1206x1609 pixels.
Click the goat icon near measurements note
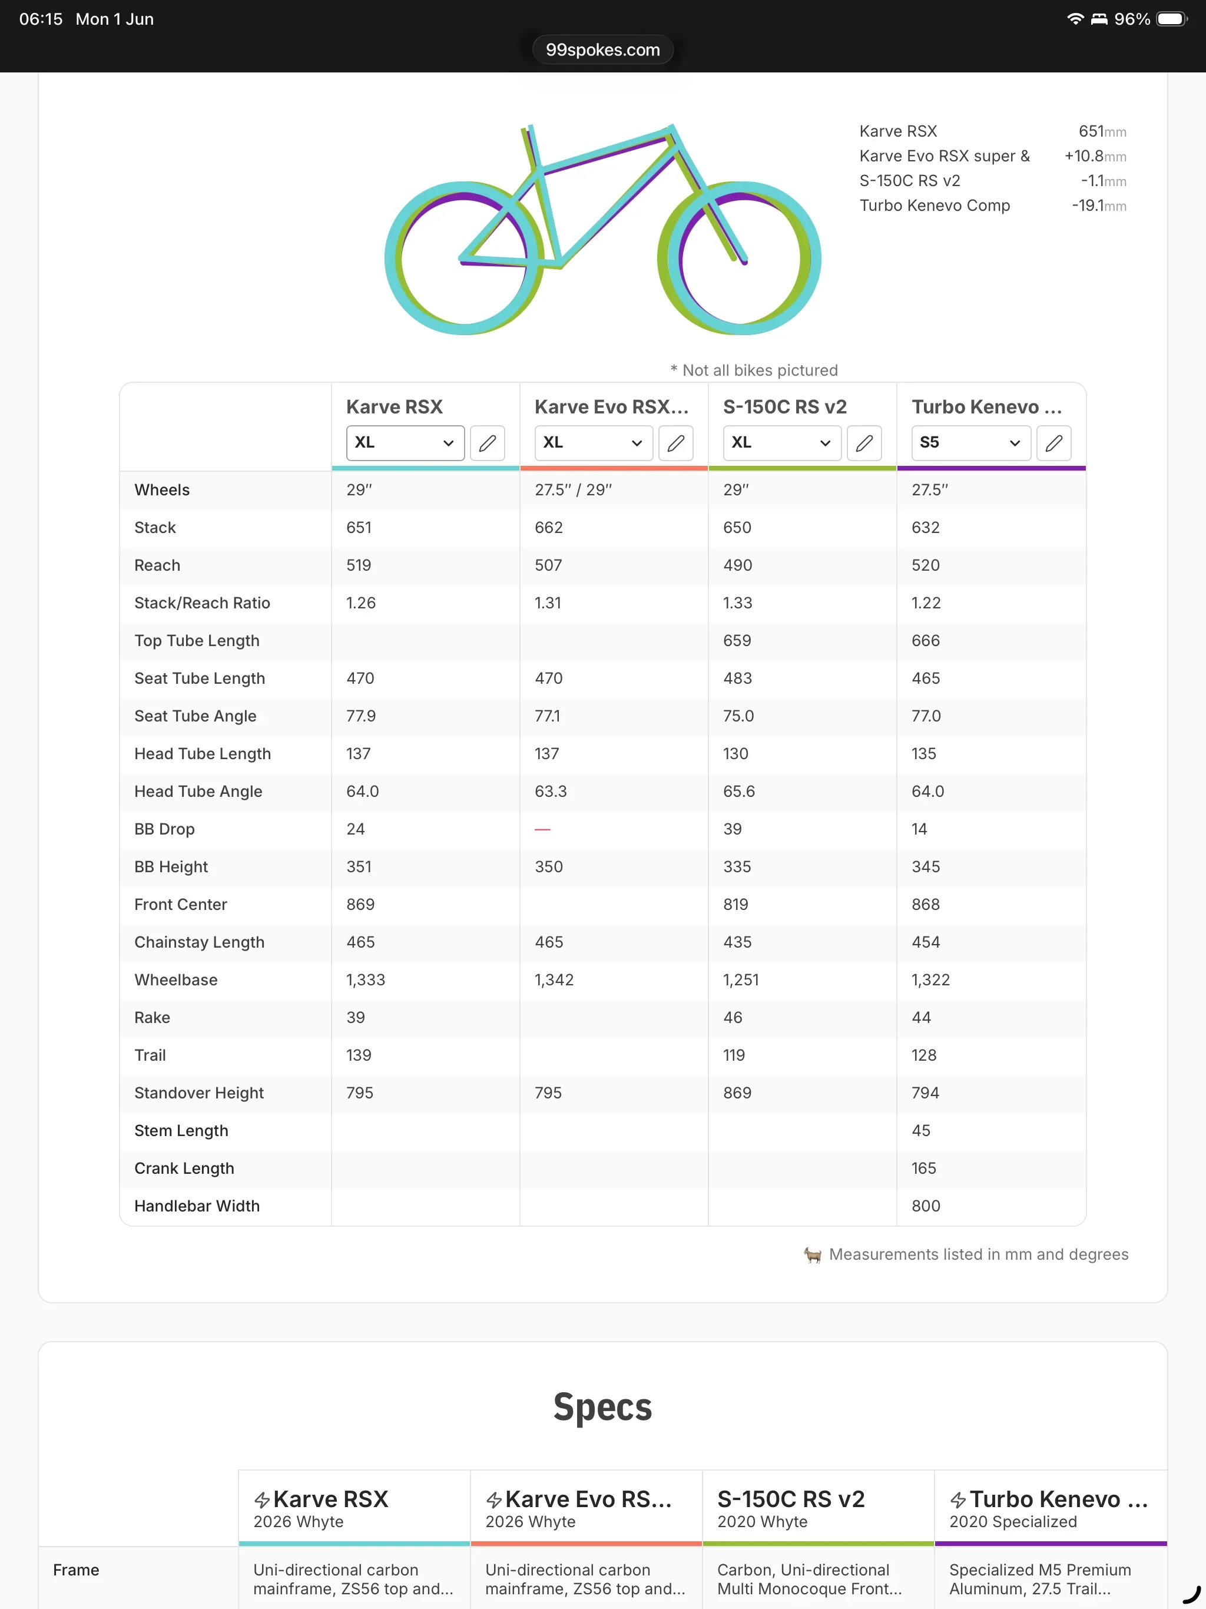pos(813,1255)
